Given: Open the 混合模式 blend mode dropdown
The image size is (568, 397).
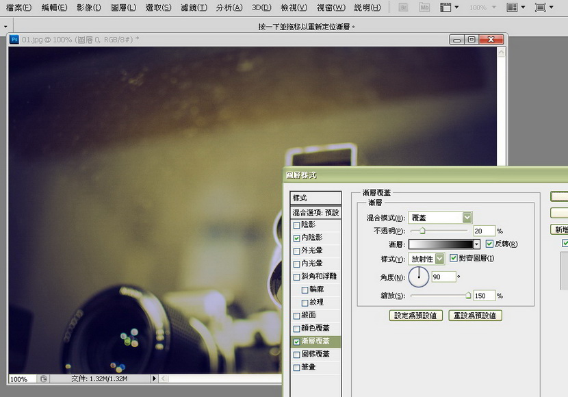Looking at the screenshot, I should tap(467, 218).
